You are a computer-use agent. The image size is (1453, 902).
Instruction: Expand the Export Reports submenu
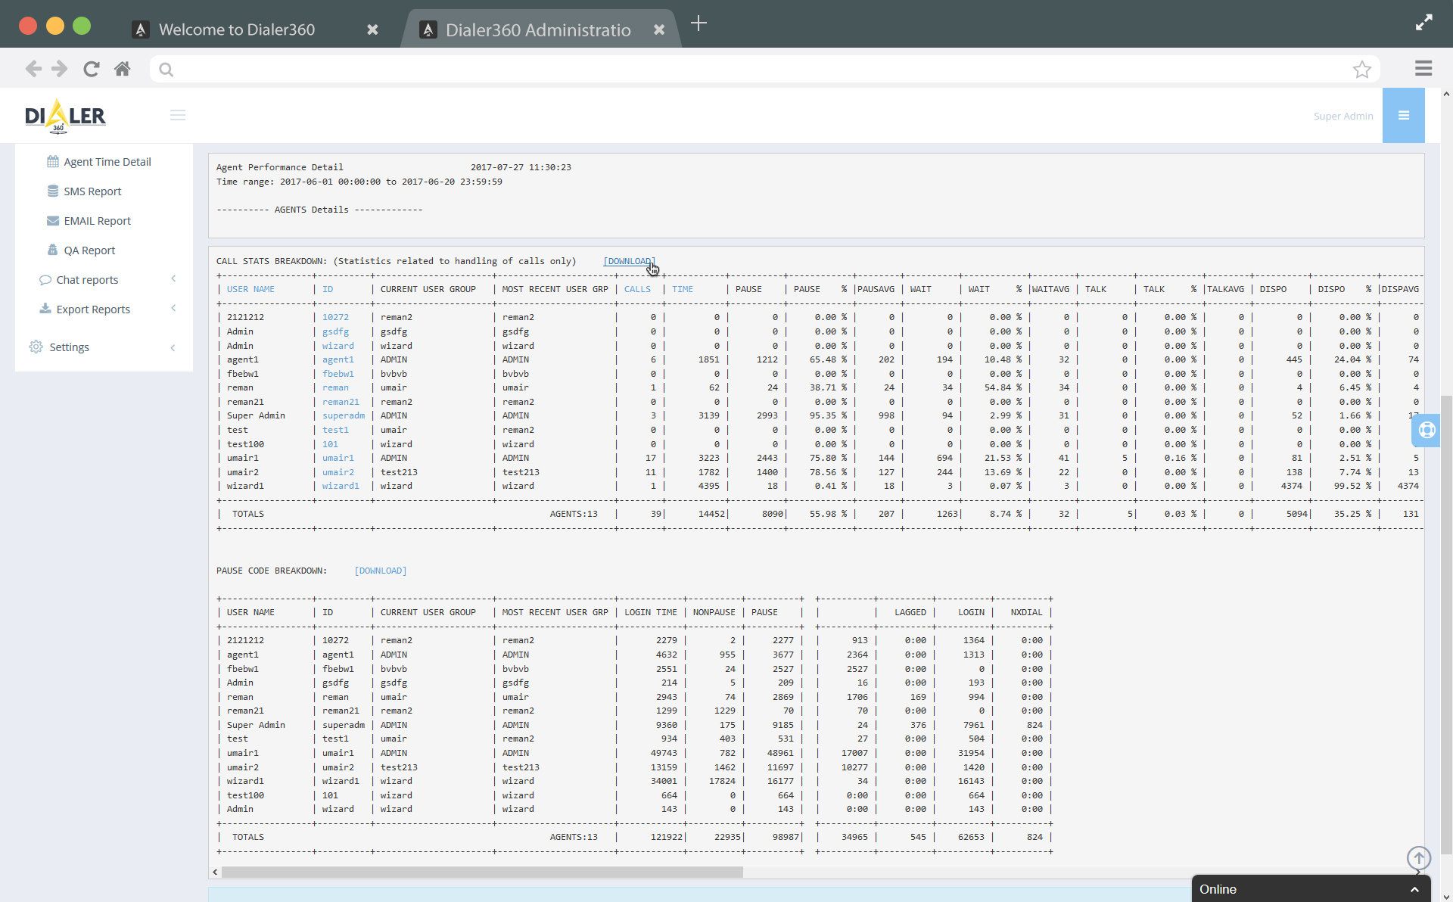point(93,309)
